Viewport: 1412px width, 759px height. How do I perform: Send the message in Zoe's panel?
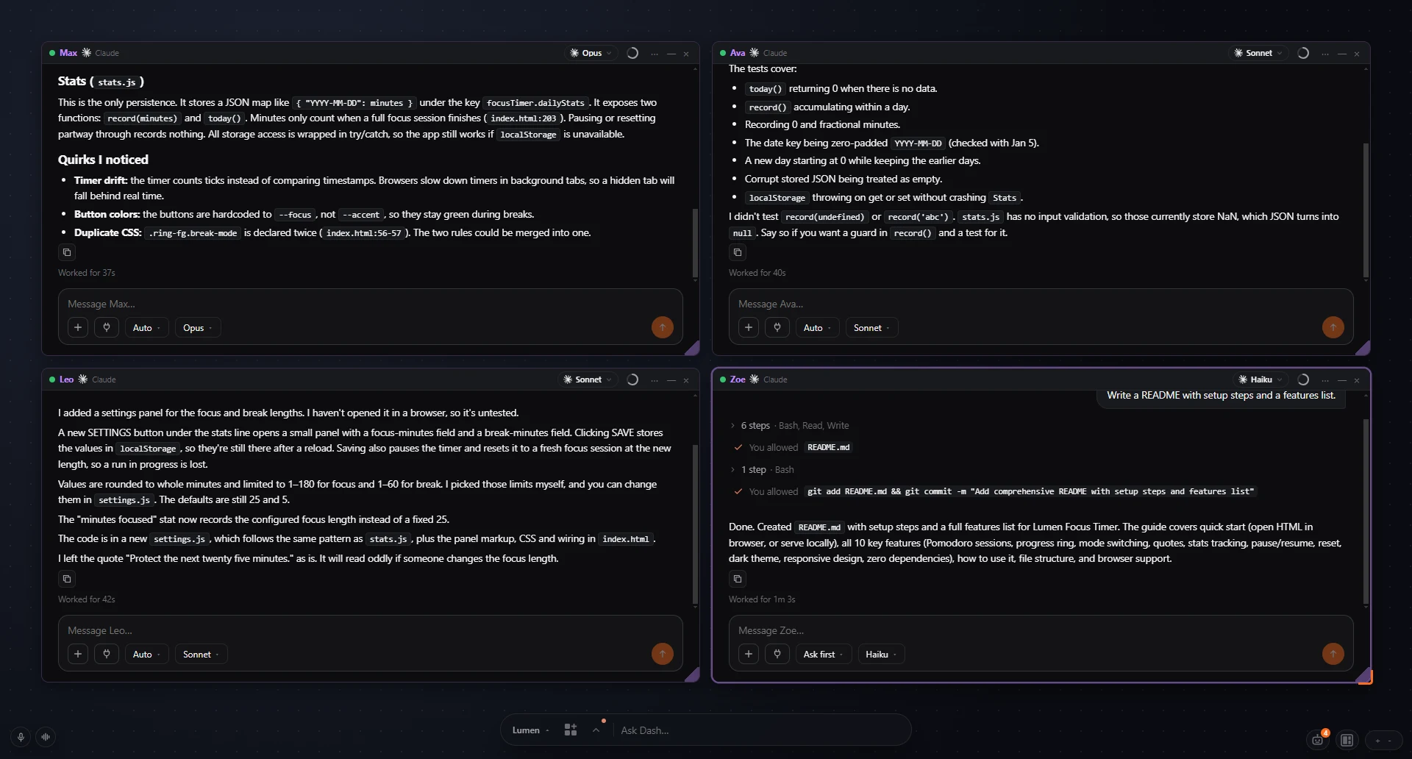pos(1333,654)
